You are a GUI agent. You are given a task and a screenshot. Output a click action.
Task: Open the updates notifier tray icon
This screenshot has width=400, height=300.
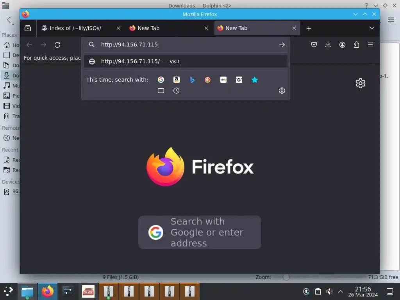[x=306, y=291]
